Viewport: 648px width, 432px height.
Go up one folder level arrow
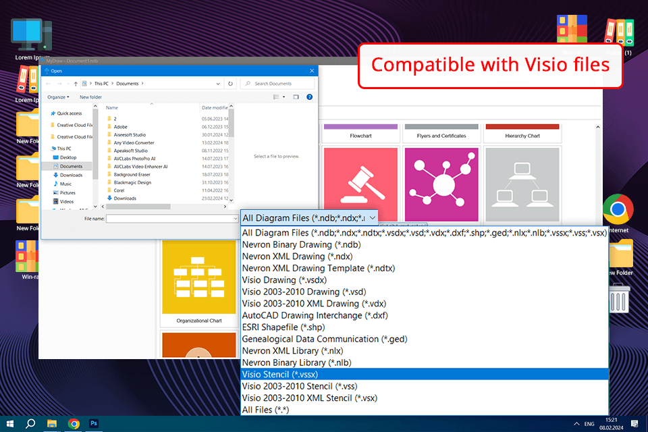(76, 84)
